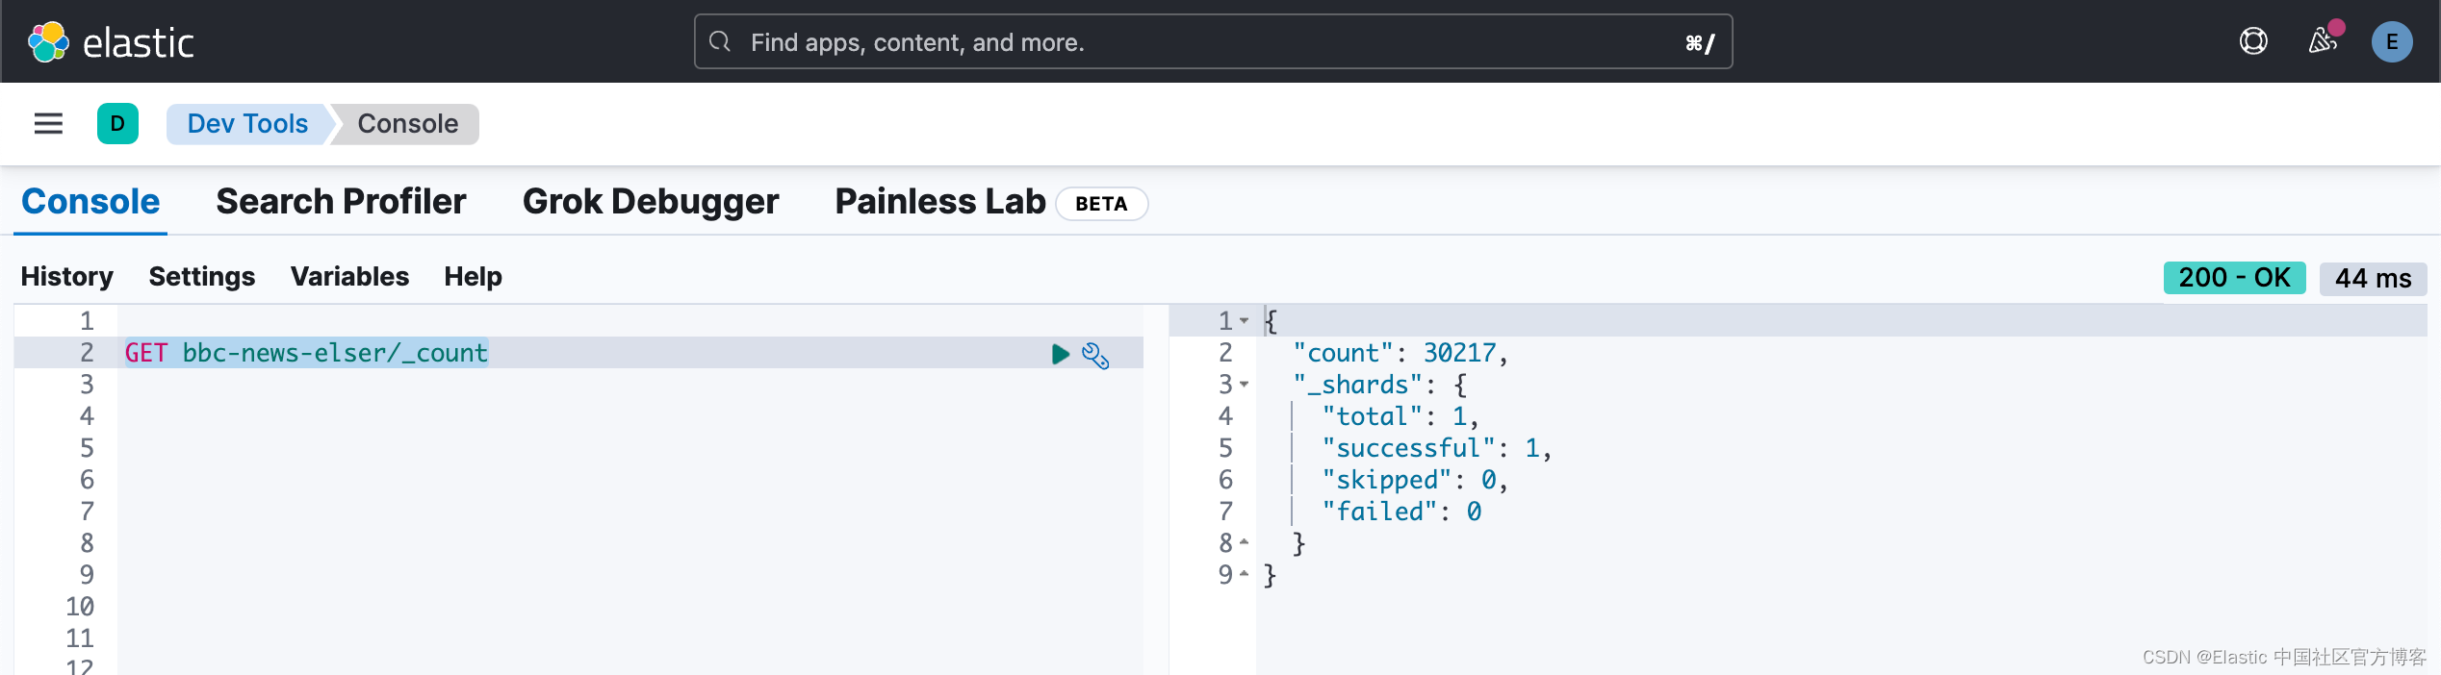Viewport: 2441px width, 675px height.
Task: Open the Variables panel
Action: 349,277
